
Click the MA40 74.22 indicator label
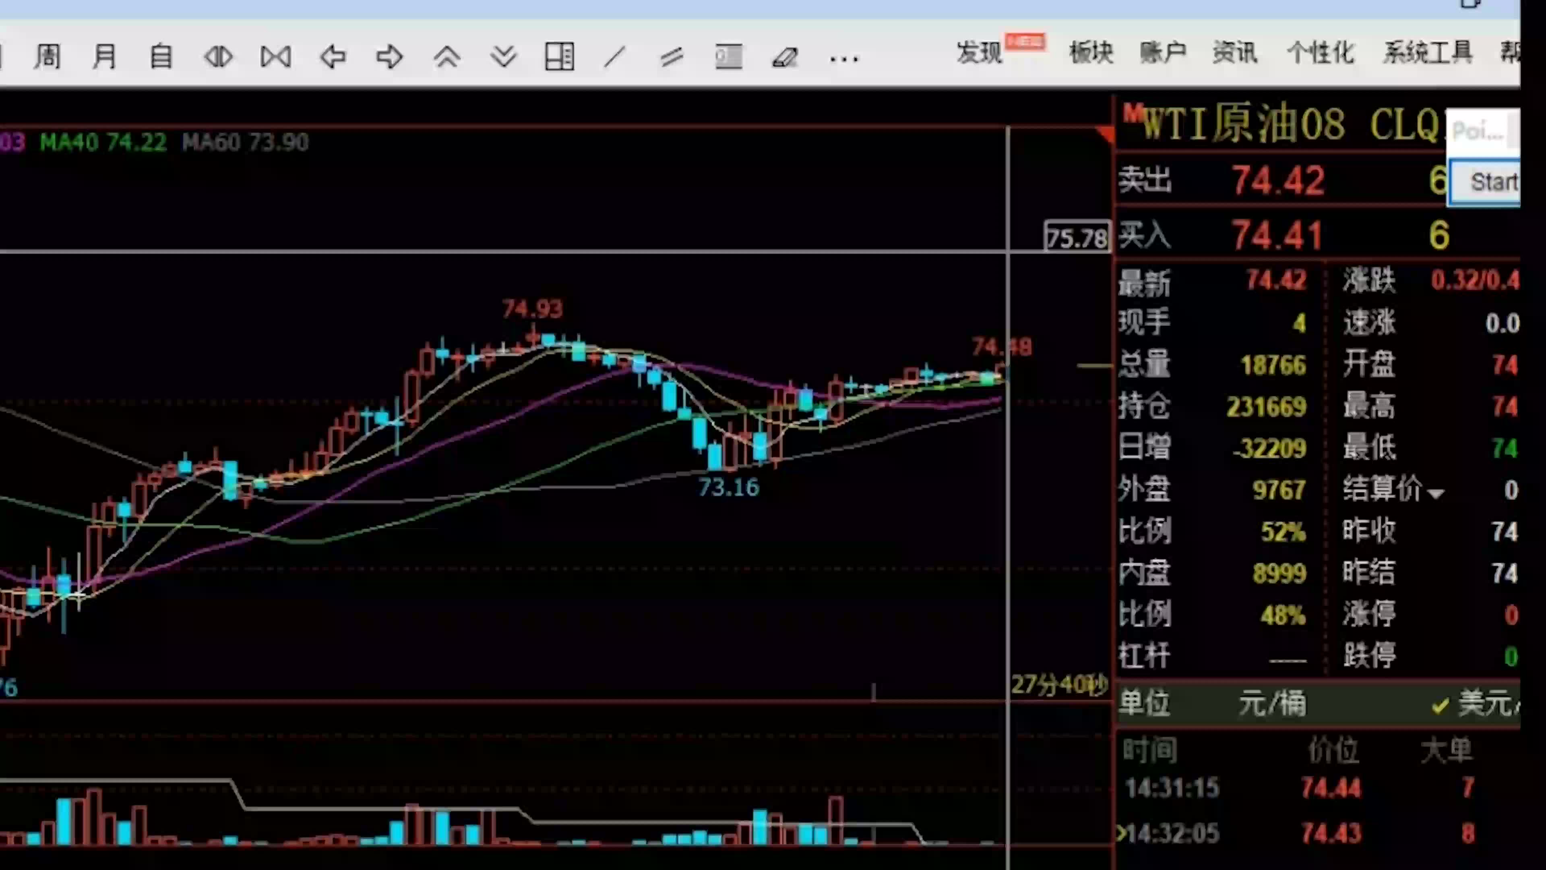tap(103, 142)
